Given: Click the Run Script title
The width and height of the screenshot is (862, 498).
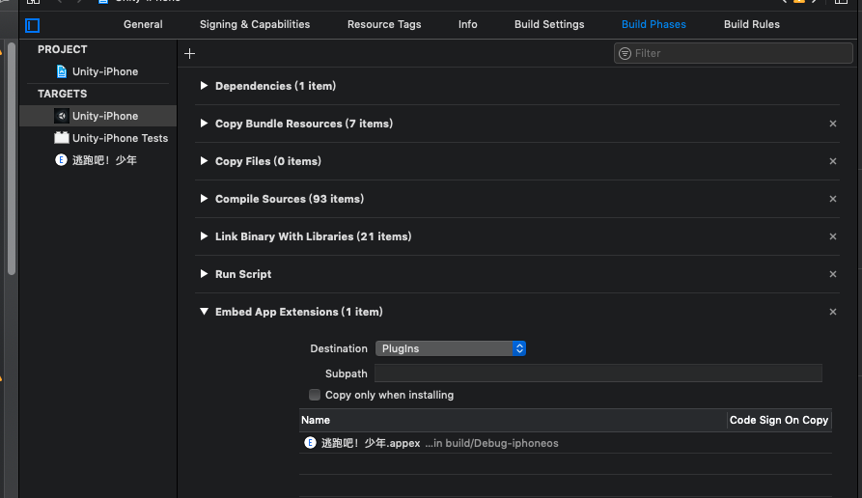Looking at the screenshot, I should coord(243,274).
